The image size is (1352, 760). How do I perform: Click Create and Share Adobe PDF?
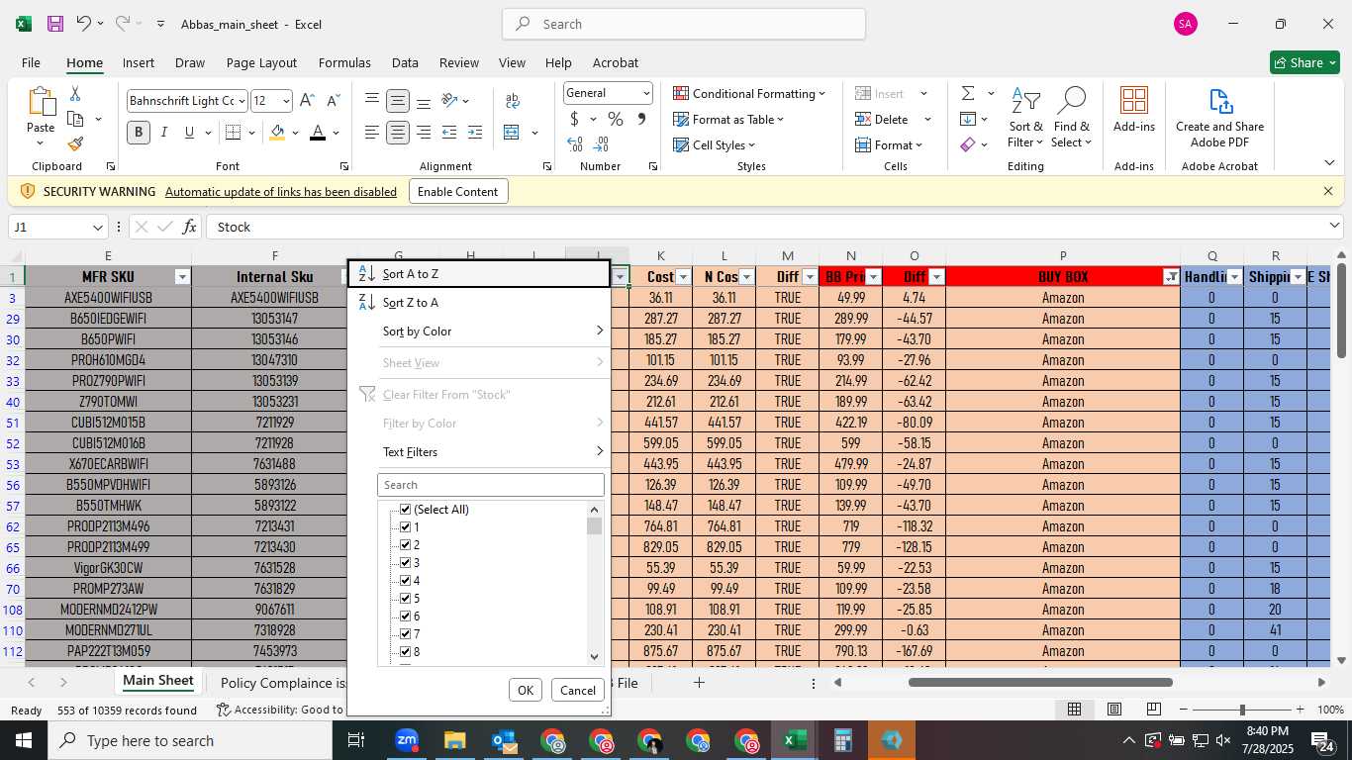point(1219,119)
